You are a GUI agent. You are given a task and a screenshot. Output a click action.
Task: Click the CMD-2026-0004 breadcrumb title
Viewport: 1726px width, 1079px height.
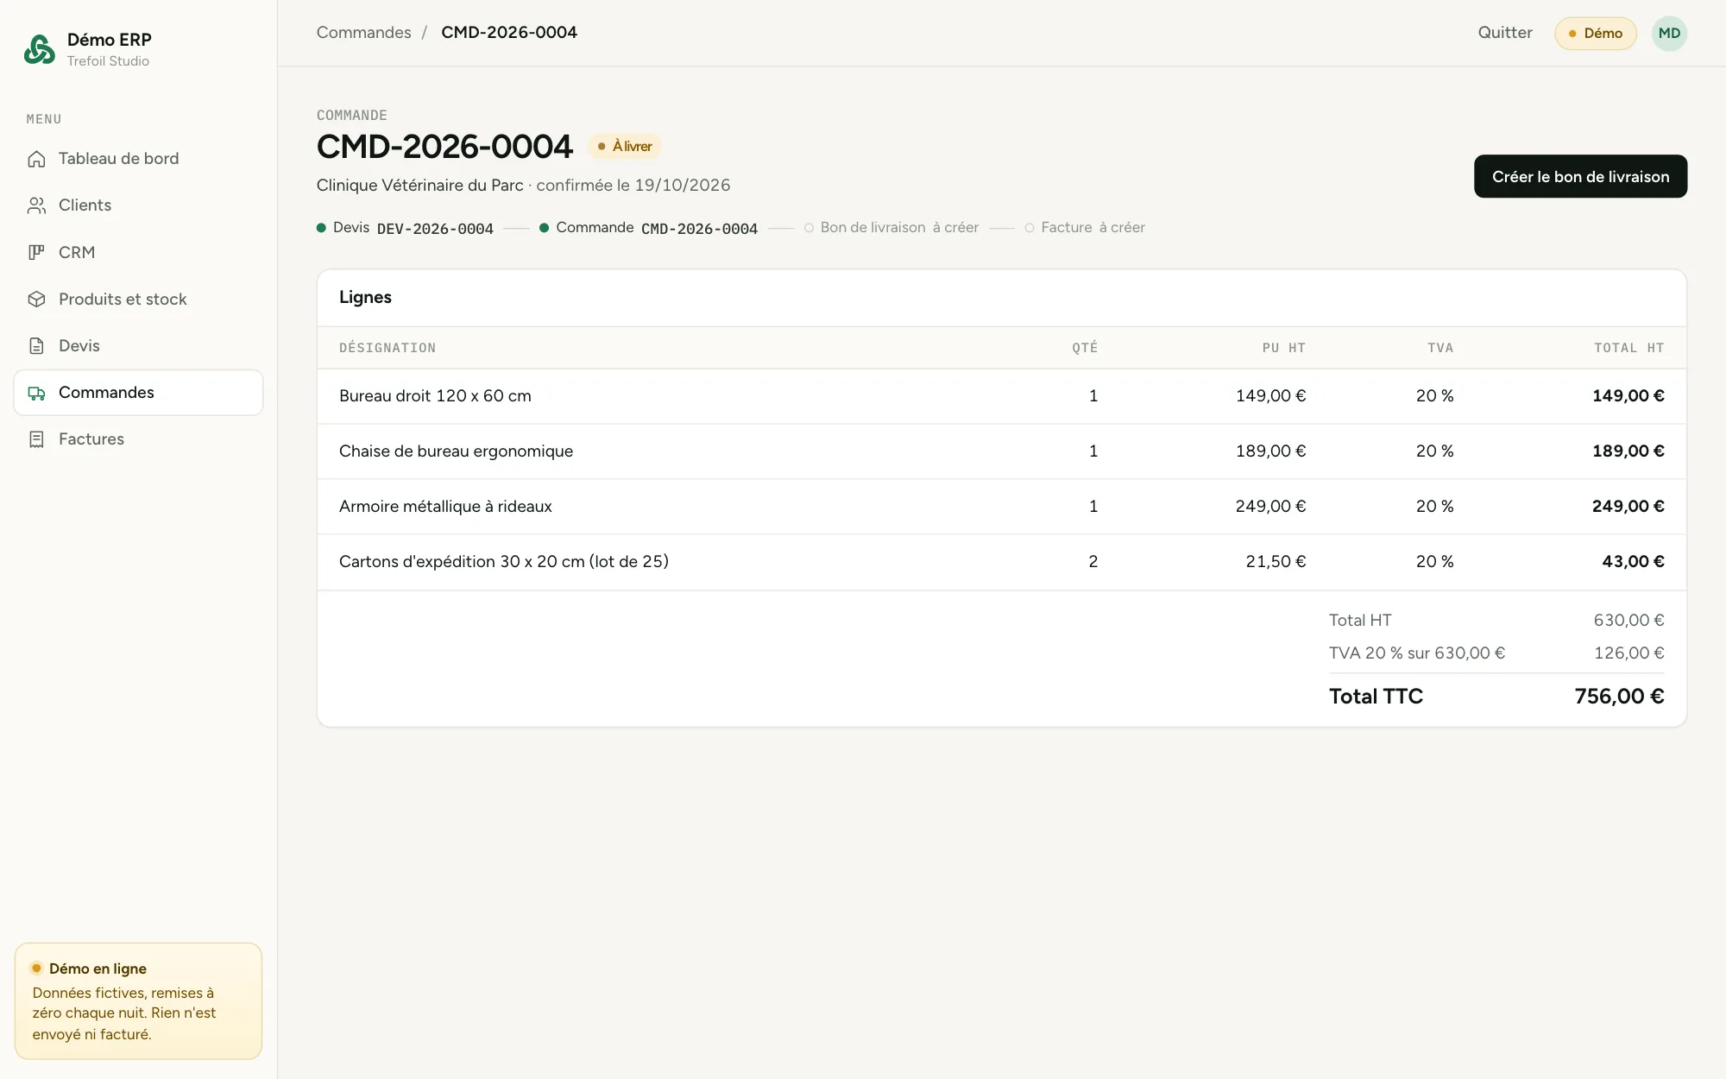[x=509, y=33]
